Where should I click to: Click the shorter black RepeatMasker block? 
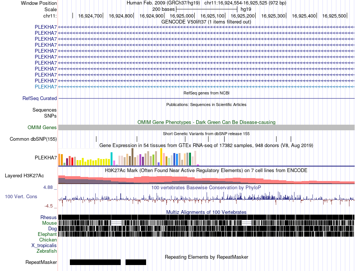pyautogui.click(x=136, y=262)
